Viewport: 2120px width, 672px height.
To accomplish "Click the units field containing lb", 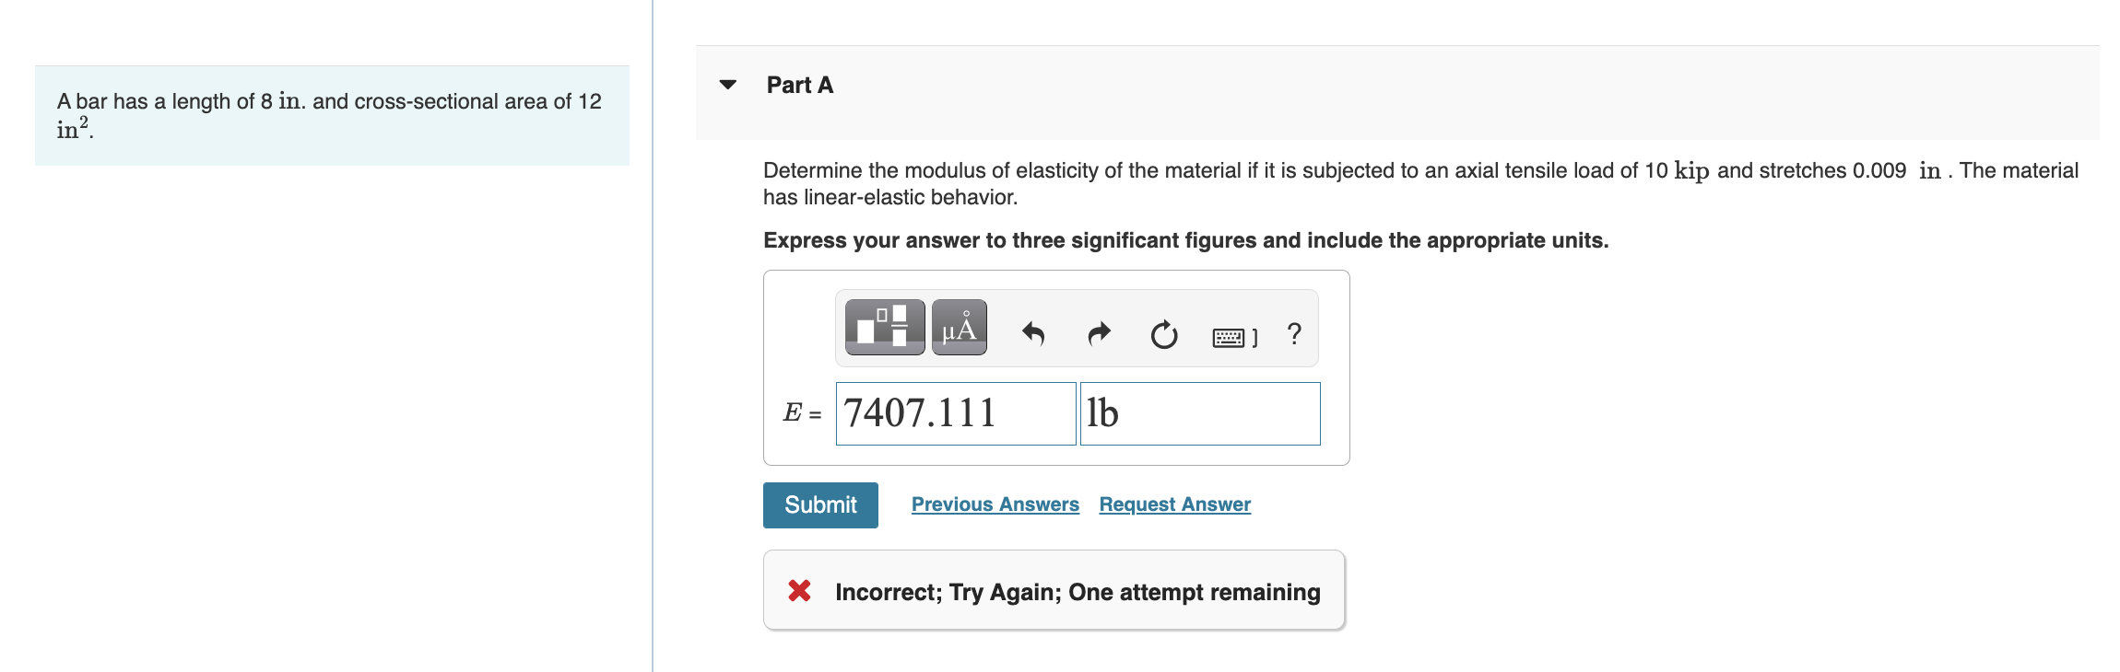I will 1199,413.
